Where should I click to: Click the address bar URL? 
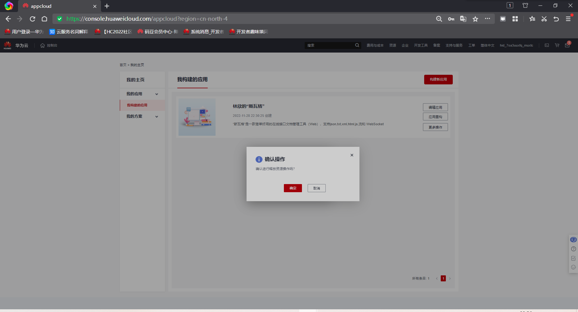pos(147,19)
